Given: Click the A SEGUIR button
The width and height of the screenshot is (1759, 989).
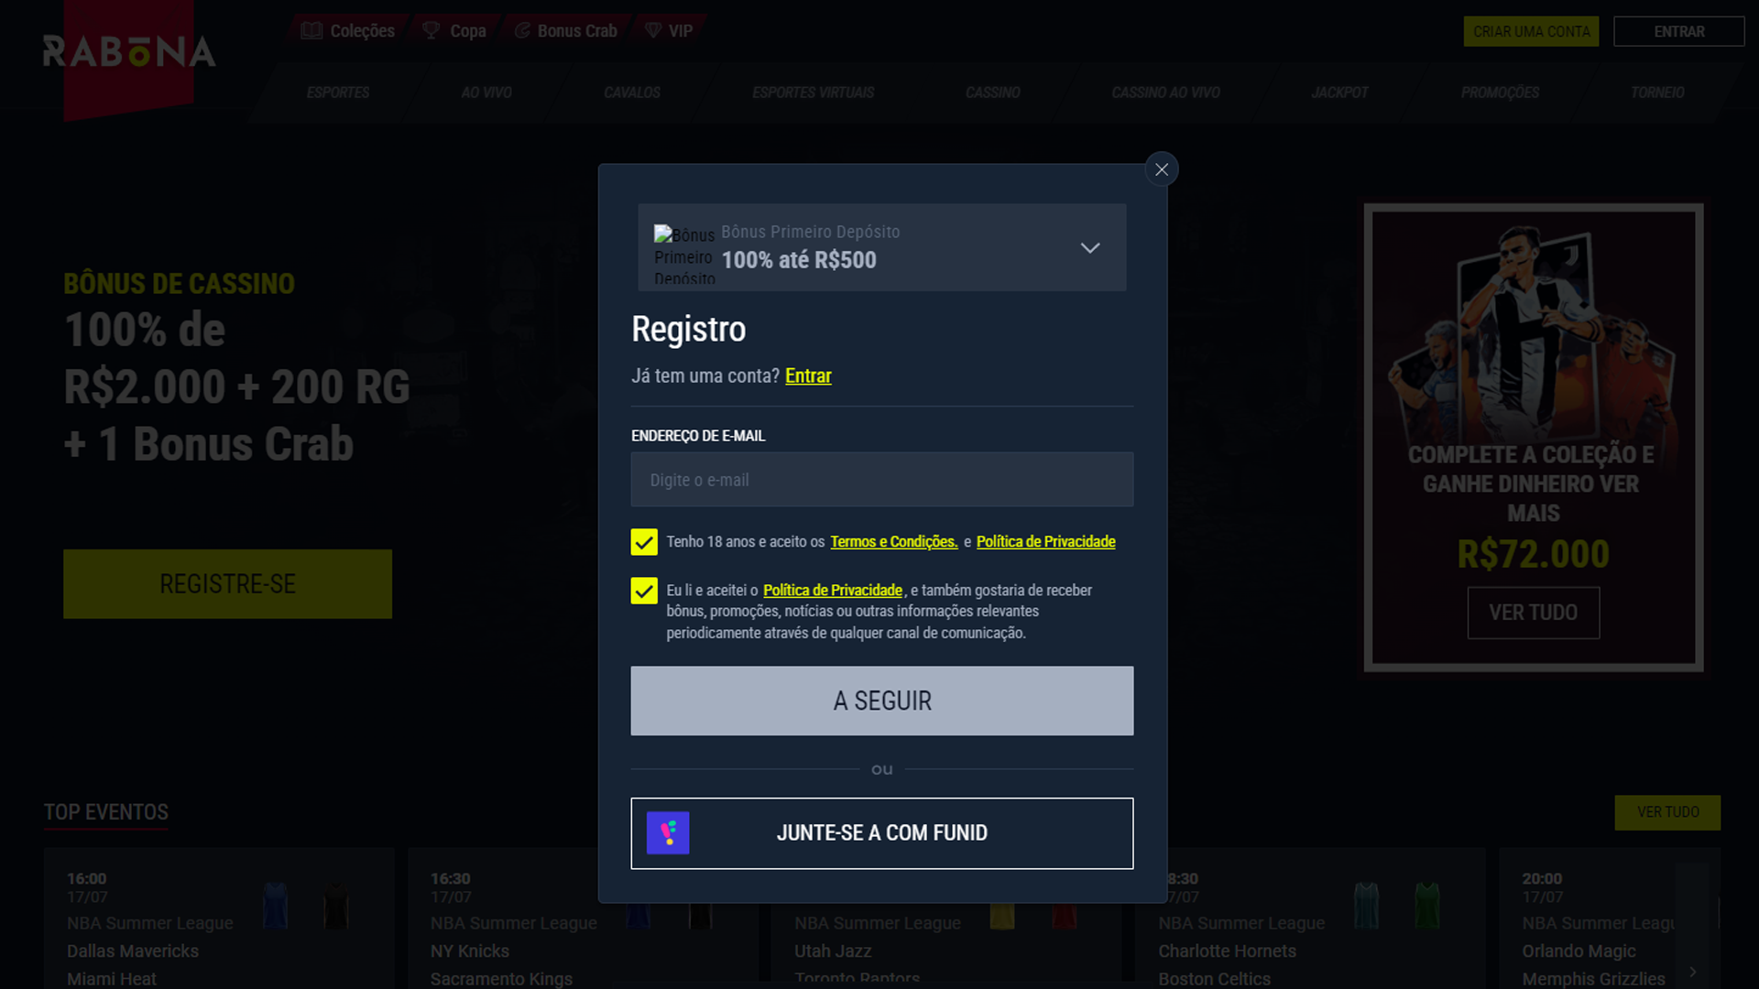Looking at the screenshot, I should tap(881, 701).
